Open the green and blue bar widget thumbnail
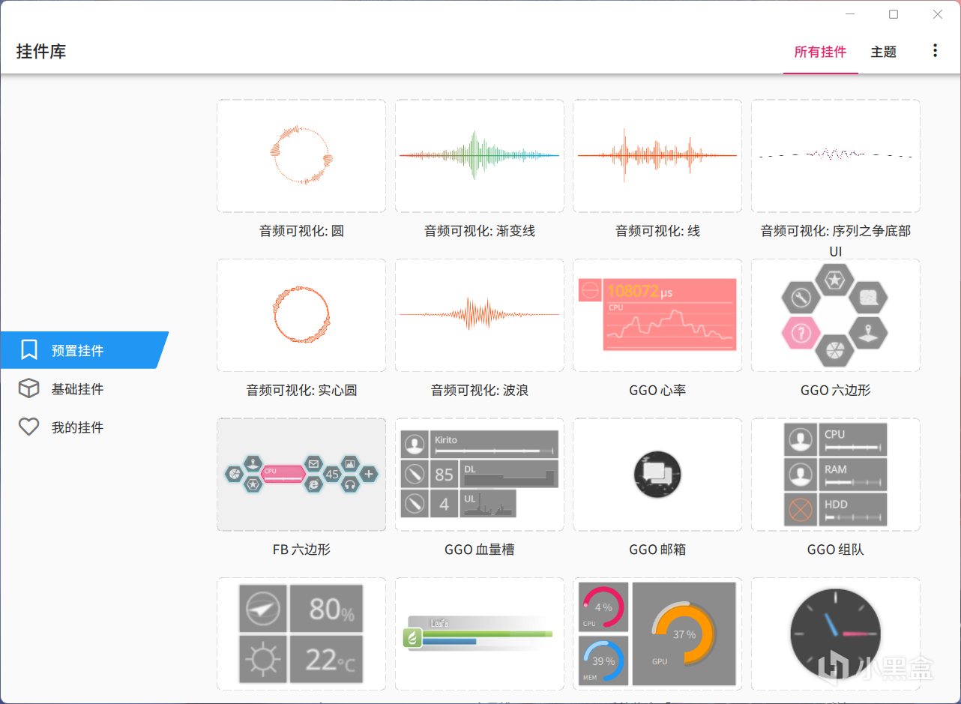 [x=480, y=634]
